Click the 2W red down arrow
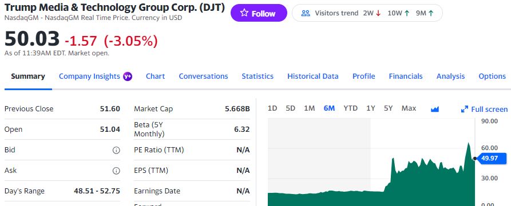The image size is (511, 206). (378, 13)
